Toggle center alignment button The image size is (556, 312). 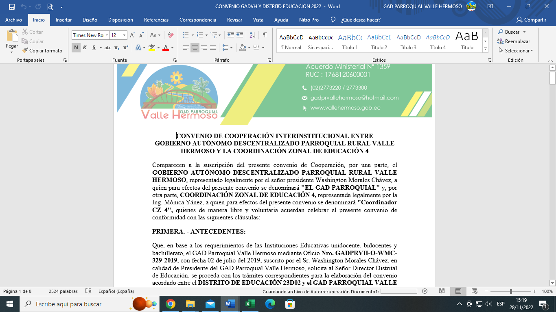(x=195, y=48)
